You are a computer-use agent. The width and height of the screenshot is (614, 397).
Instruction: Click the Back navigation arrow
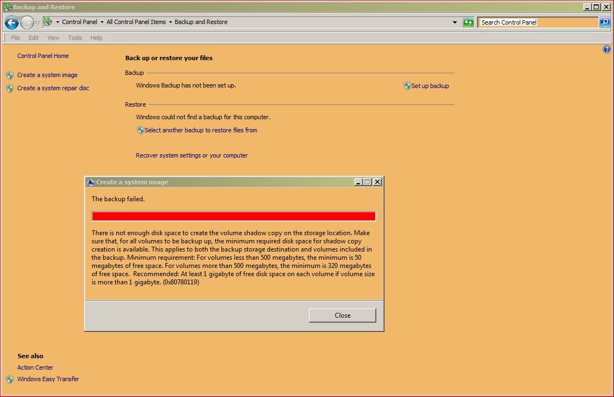click(x=12, y=22)
